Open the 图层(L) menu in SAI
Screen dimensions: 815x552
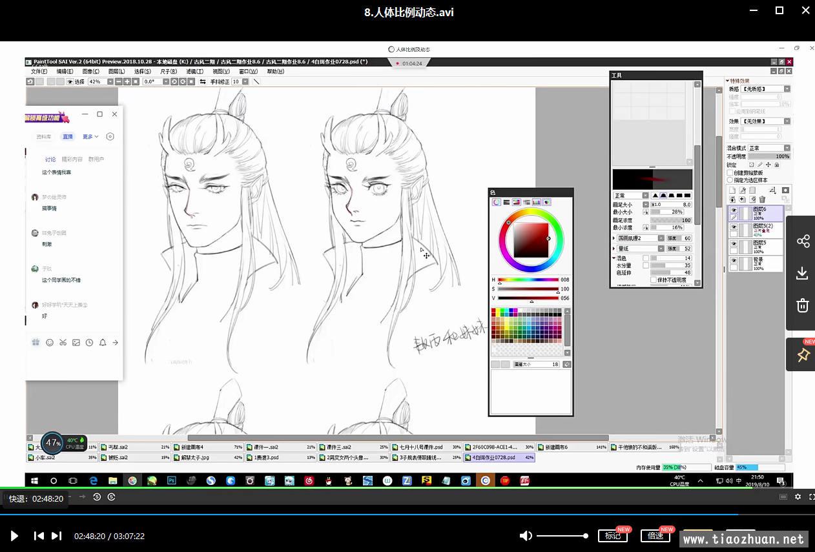[116, 72]
